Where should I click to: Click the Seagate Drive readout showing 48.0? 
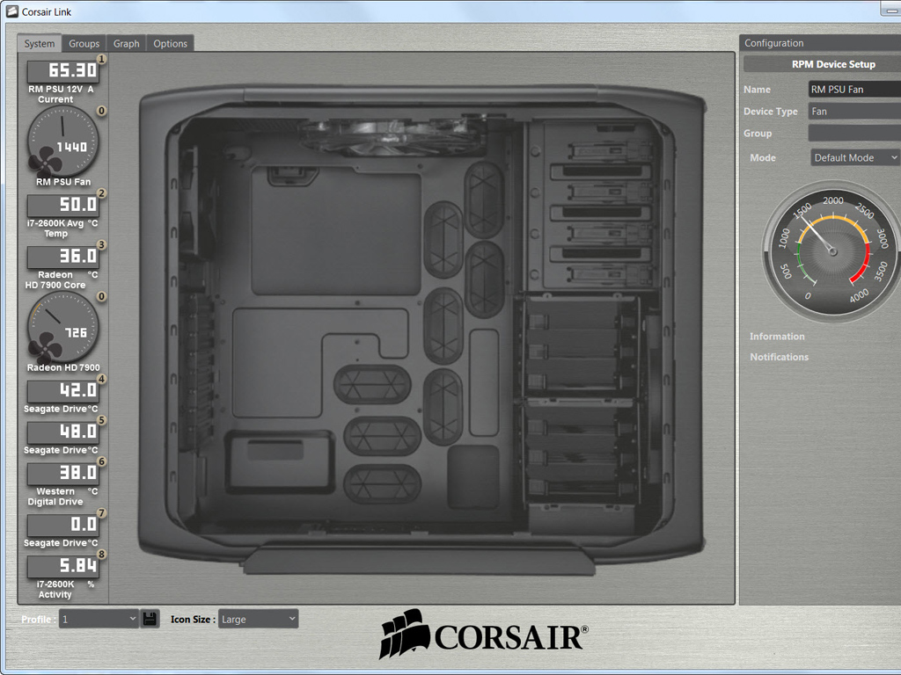(62, 432)
